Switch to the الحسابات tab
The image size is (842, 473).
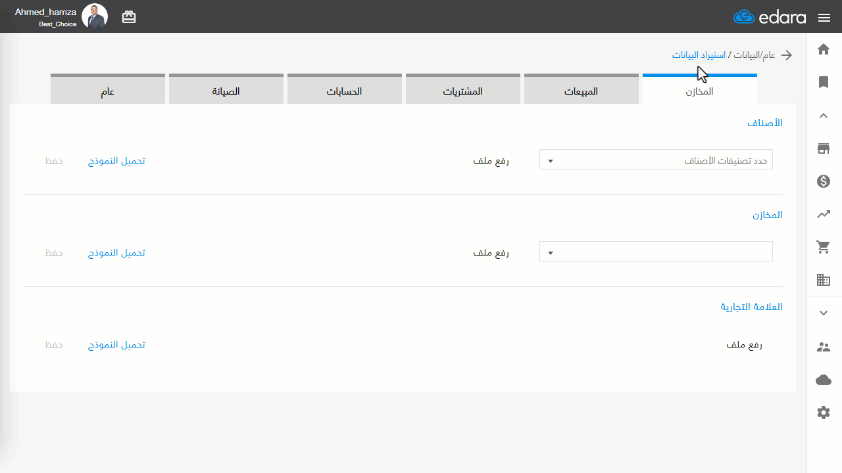(345, 89)
